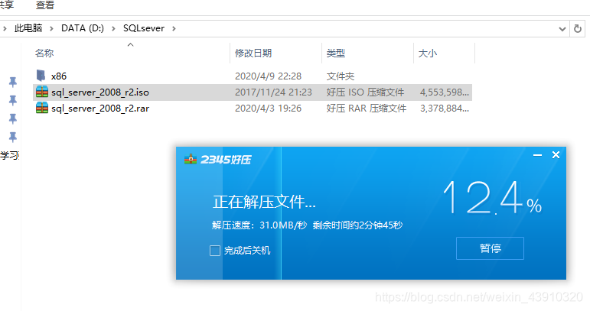The width and height of the screenshot is (590, 311).
Task: Expand chevron after SQLsever in breadcrumb
Action: click(x=174, y=28)
